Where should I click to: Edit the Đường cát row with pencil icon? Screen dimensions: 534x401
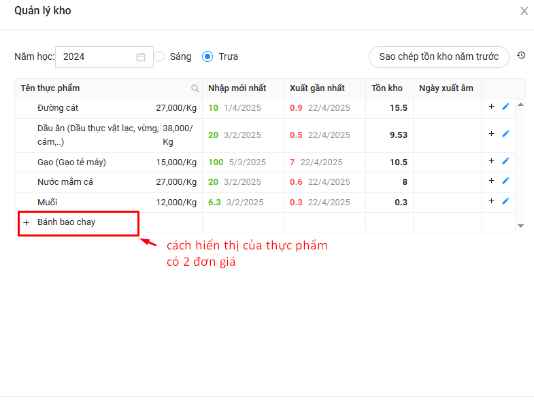[x=505, y=107]
